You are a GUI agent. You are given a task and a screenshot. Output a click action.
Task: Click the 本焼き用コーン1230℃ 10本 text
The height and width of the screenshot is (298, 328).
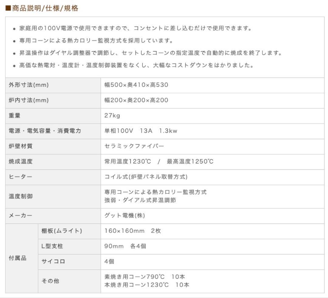pos(147,285)
